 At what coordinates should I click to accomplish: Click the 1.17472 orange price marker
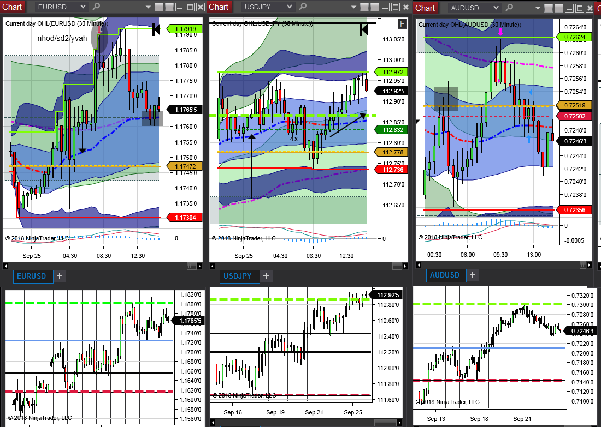pos(184,166)
